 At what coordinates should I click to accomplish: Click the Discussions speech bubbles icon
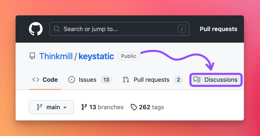click(197, 80)
